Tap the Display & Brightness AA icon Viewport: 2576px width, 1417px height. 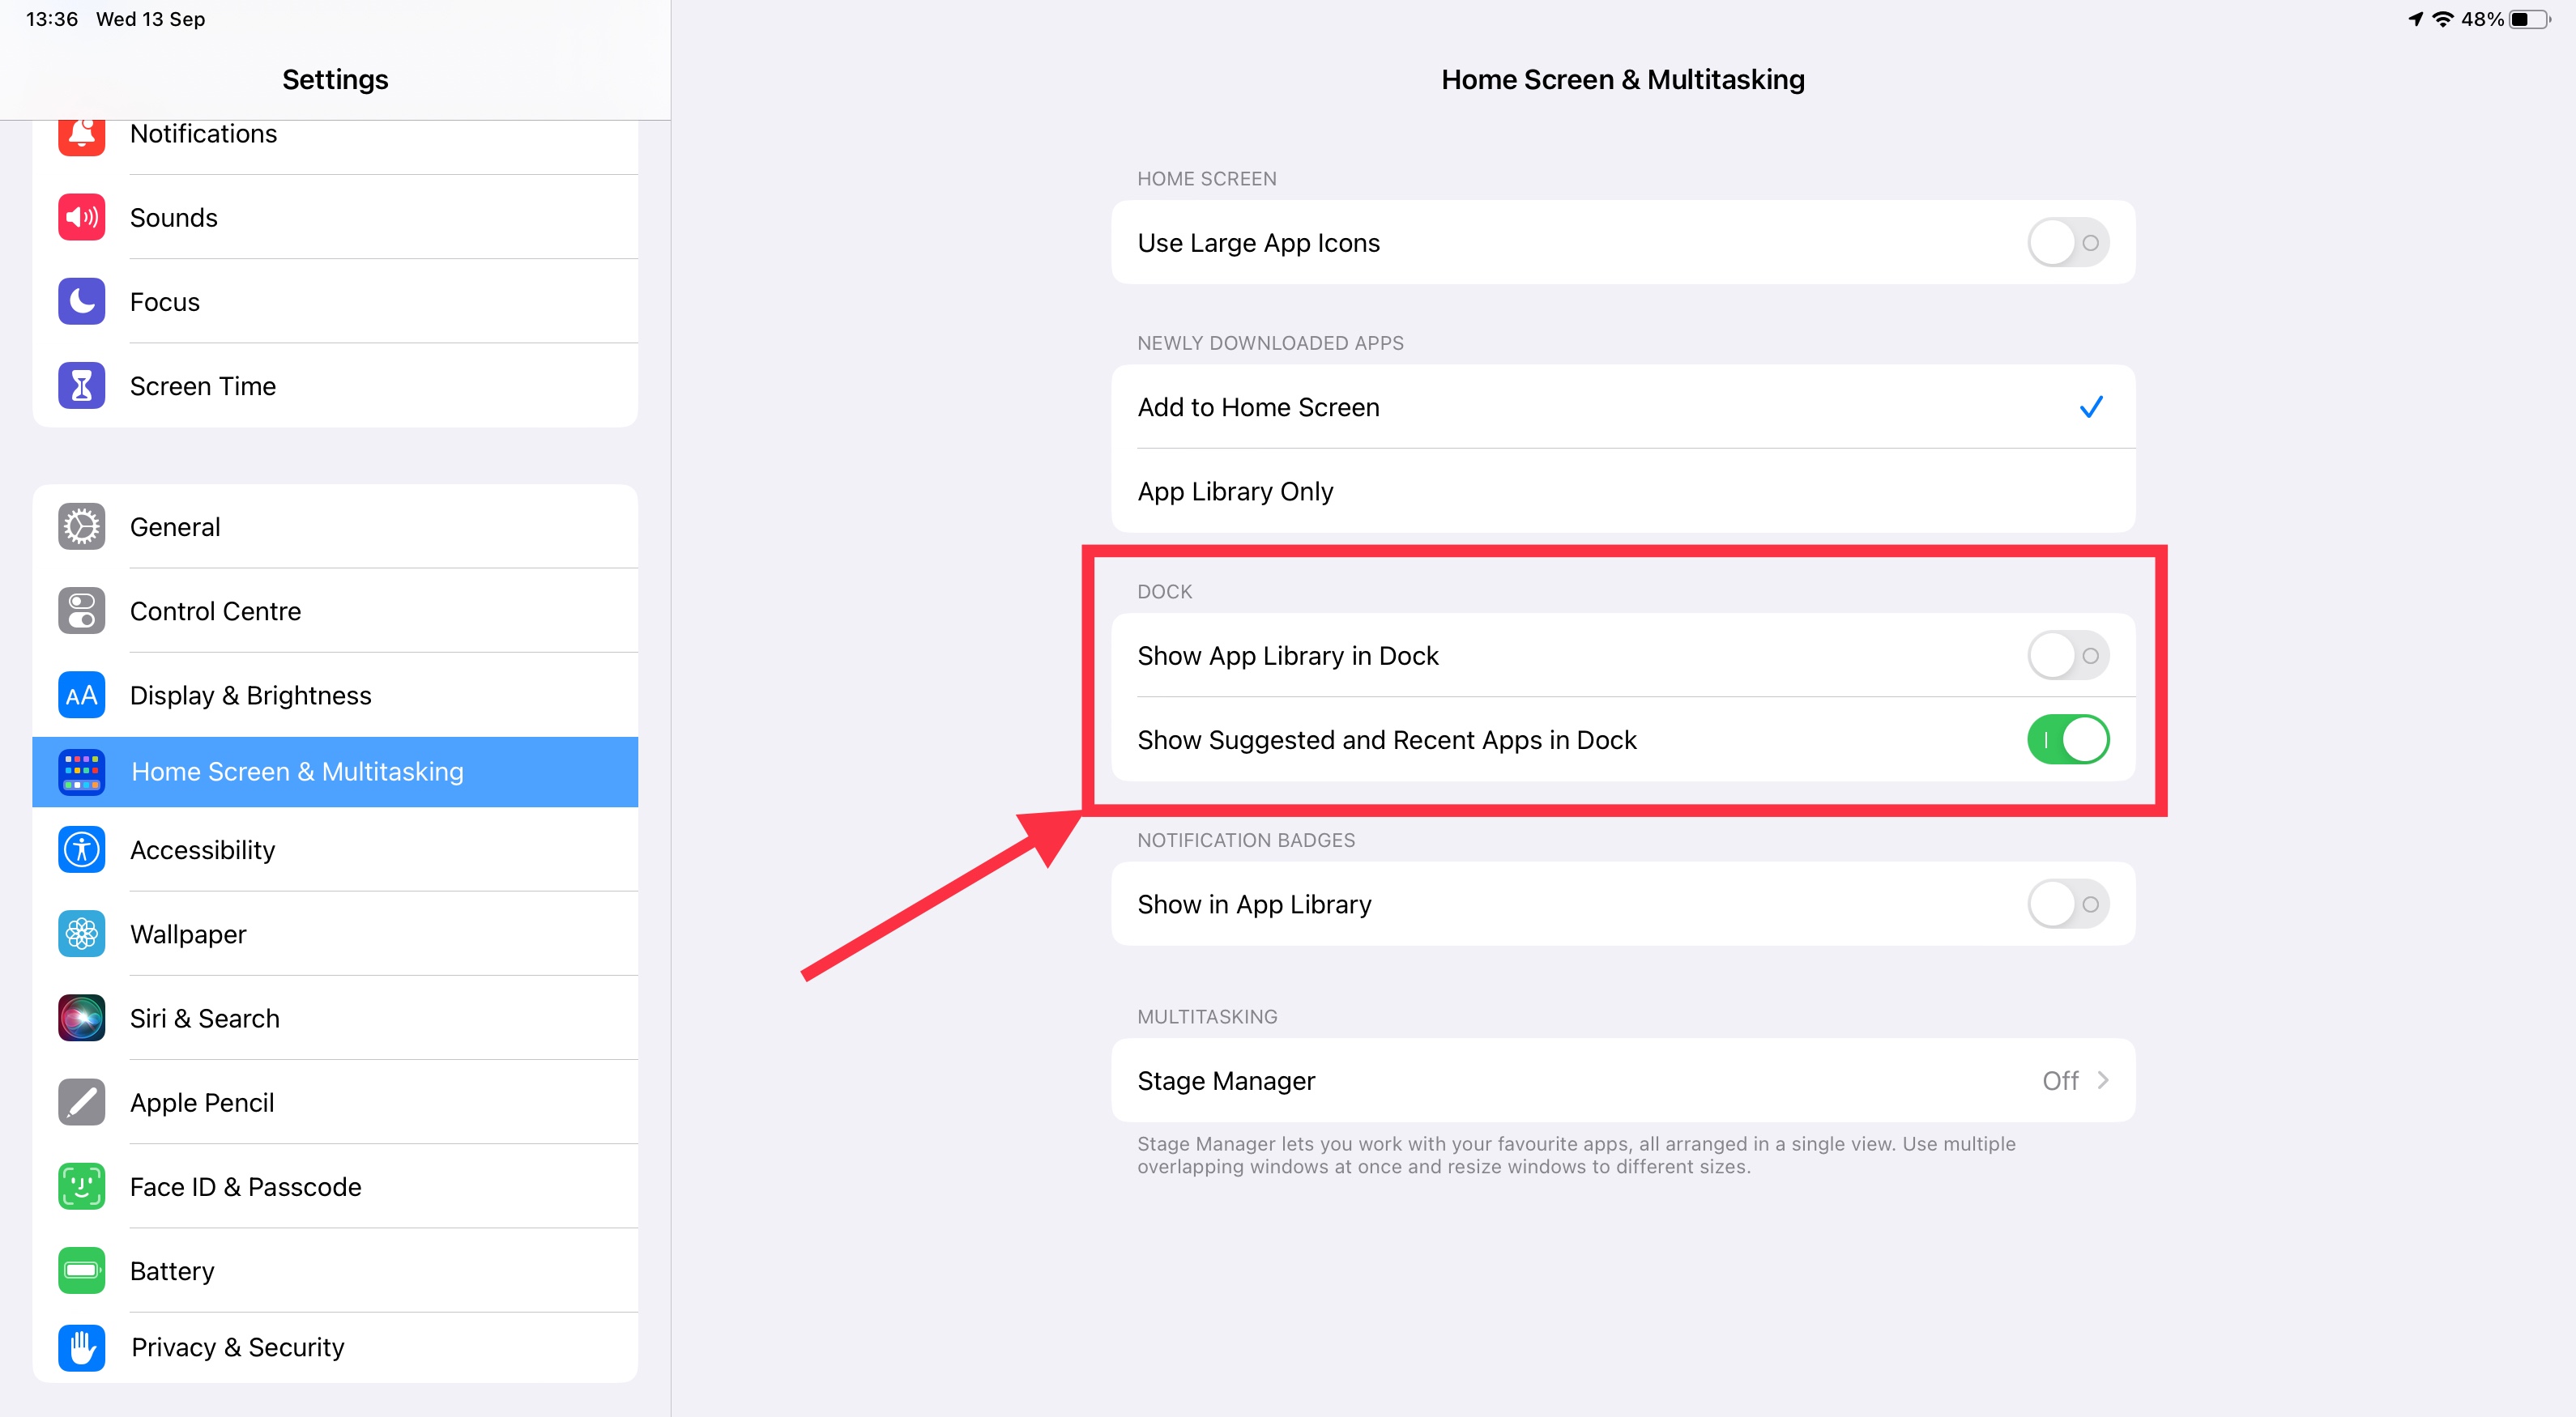pos(81,696)
